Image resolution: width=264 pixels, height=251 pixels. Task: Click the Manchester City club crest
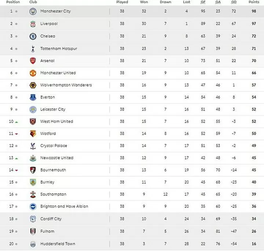33,11
